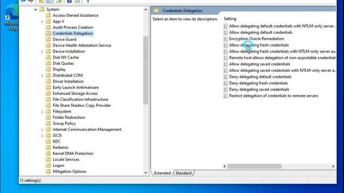The height and width of the screenshot is (193, 344).
Task: Select Mitigation Options folder
Action: click(69, 172)
